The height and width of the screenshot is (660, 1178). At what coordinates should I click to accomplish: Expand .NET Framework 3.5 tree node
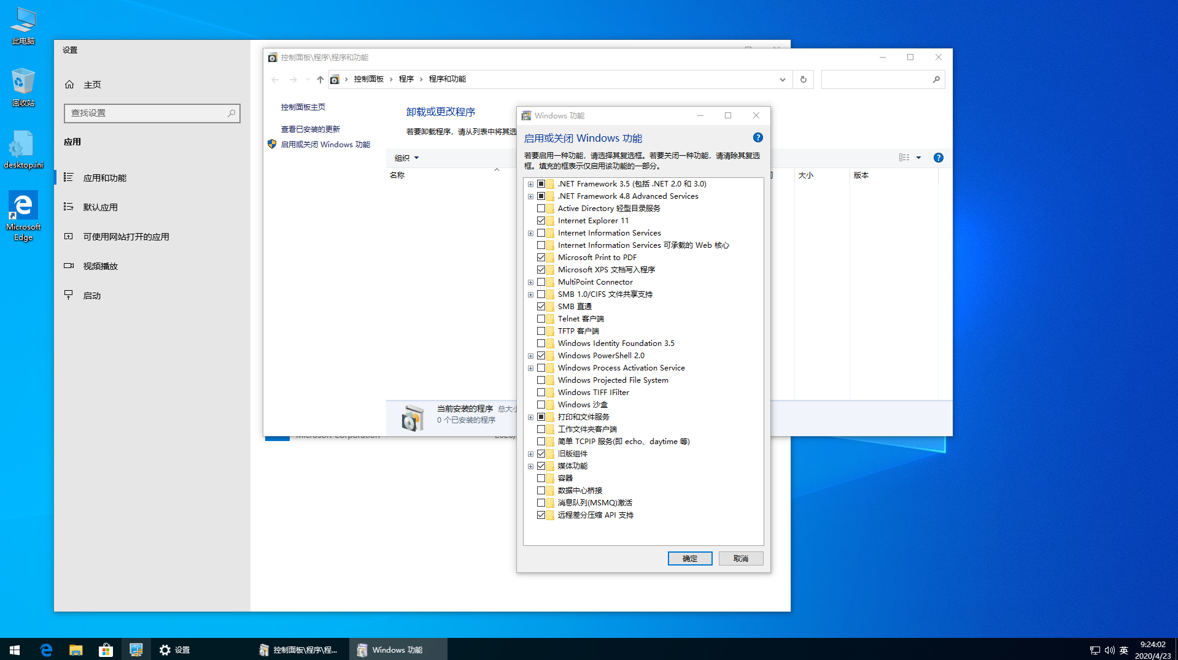pos(530,184)
